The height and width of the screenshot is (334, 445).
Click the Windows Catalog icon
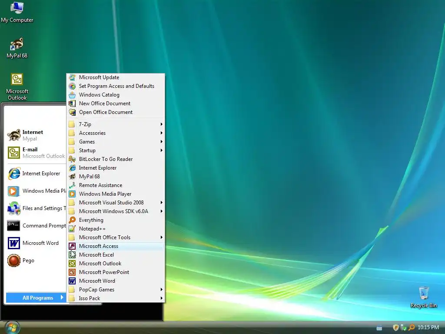point(73,95)
